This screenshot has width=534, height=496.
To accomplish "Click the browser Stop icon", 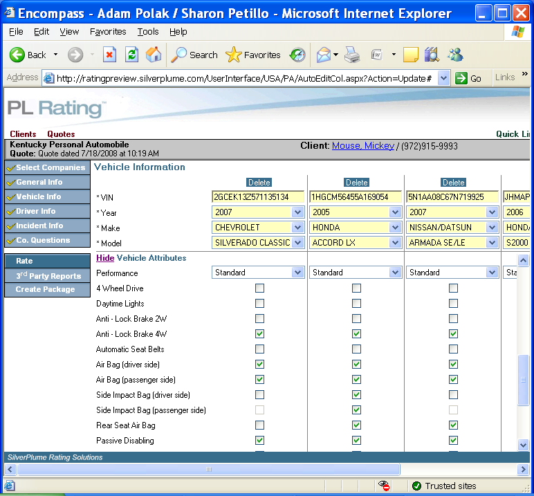I will pos(109,55).
